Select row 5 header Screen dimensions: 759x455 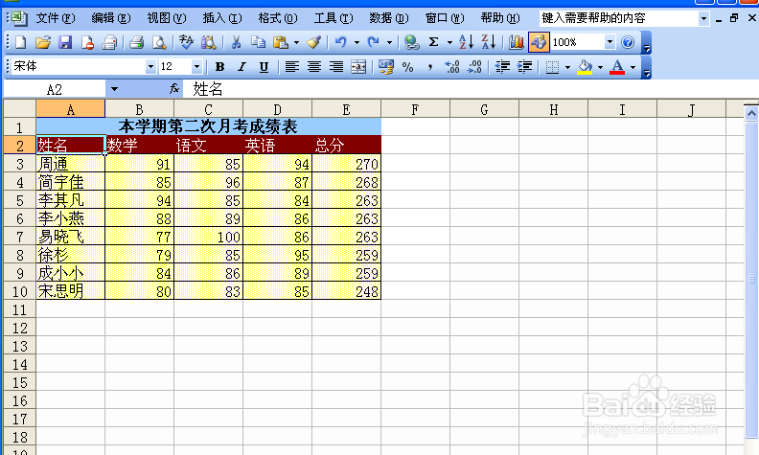click(x=20, y=200)
